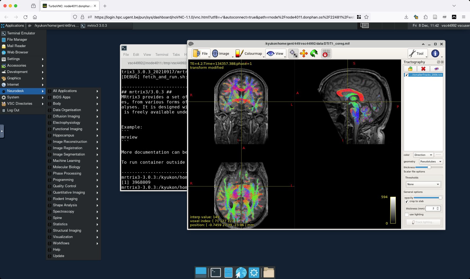Screen dimensions: 470x279
Task: Expand the Functional Imaging submenu
Action: tap(73, 129)
